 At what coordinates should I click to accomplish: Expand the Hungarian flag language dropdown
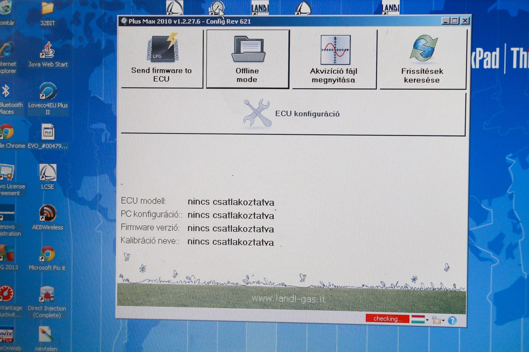427,320
